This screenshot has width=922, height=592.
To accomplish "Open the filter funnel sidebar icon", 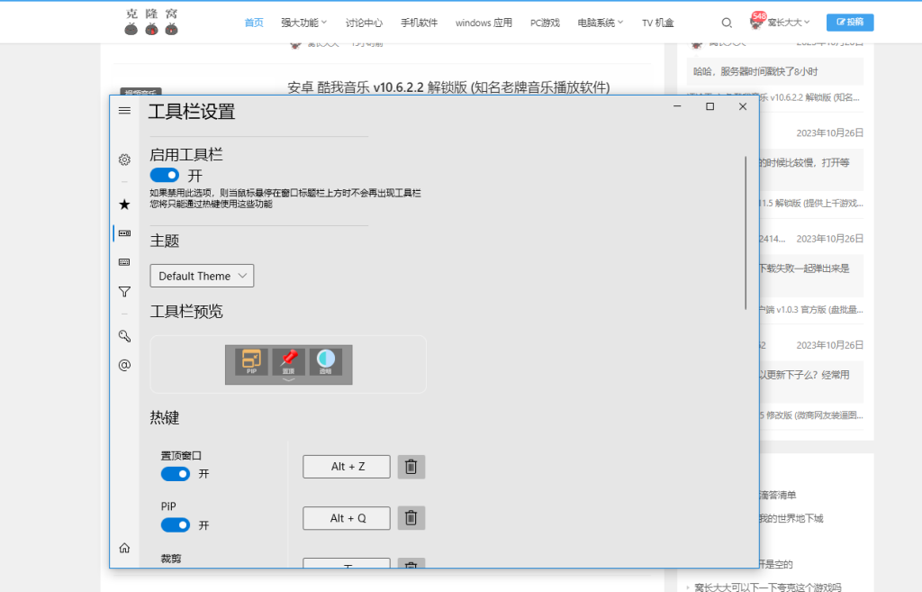I will [124, 291].
